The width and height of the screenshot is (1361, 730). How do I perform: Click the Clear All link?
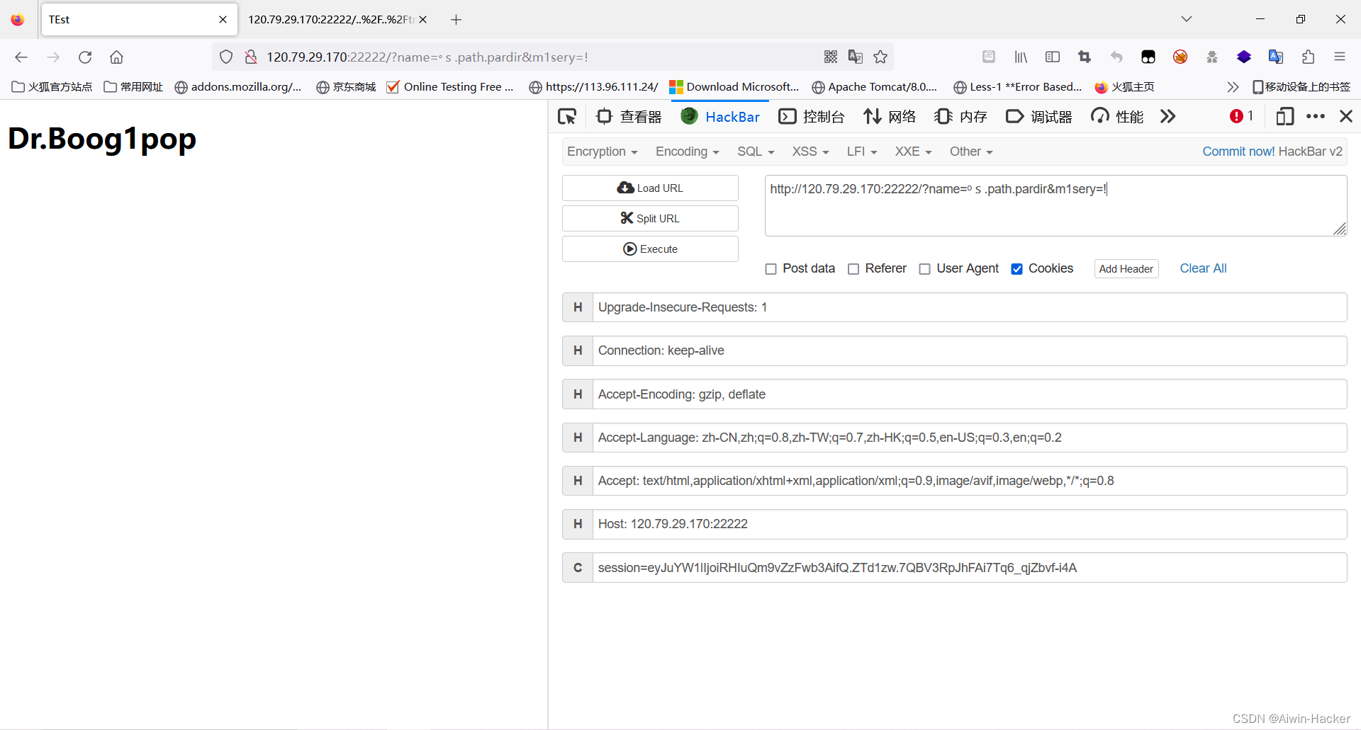pos(1203,268)
